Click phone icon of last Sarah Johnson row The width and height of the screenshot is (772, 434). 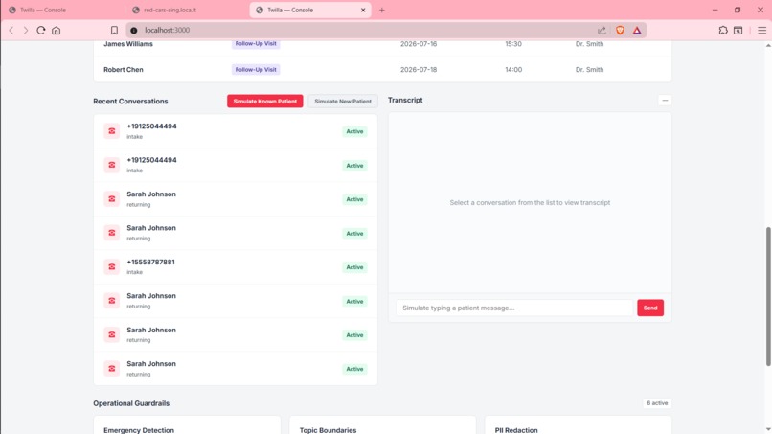point(112,369)
